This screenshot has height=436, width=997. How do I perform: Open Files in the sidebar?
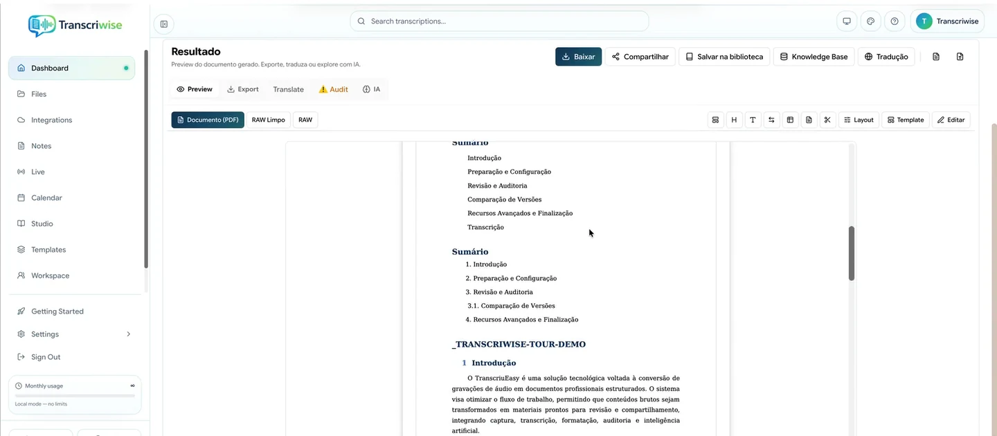[x=71, y=94]
